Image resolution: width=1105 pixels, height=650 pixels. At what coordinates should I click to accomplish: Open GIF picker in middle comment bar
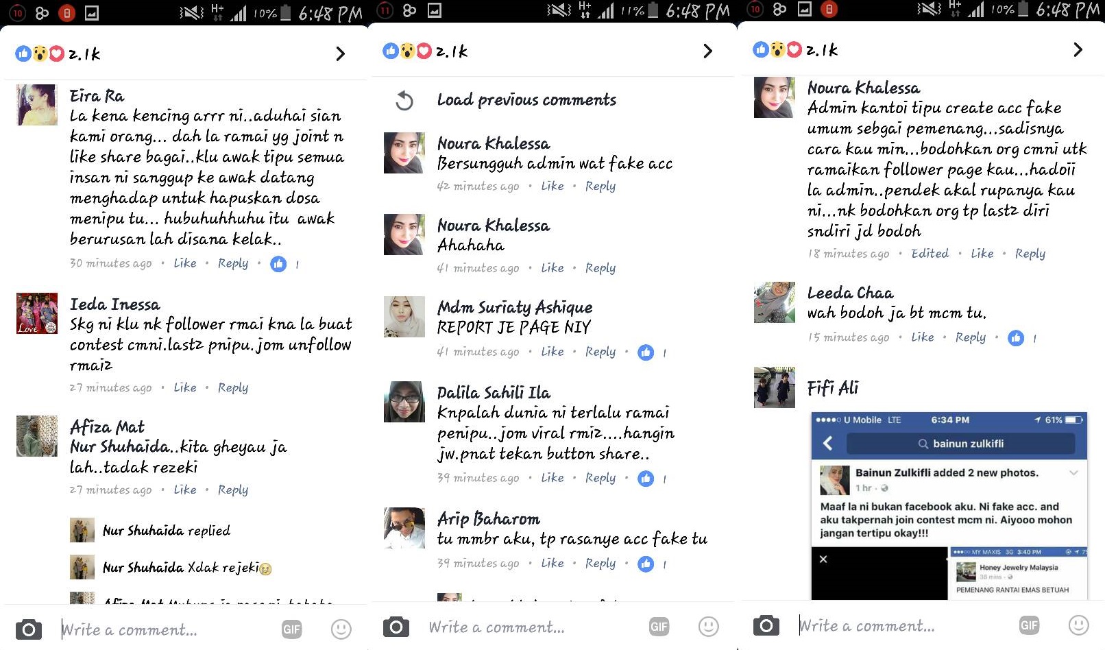(x=659, y=627)
